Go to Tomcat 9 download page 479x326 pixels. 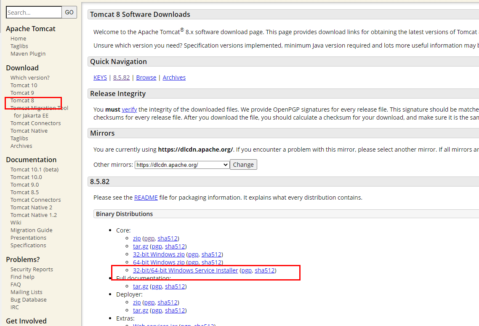click(22, 93)
